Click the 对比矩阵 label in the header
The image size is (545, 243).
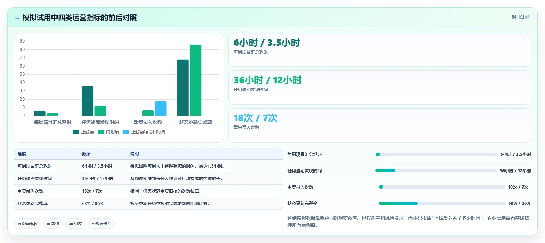click(521, 17)
